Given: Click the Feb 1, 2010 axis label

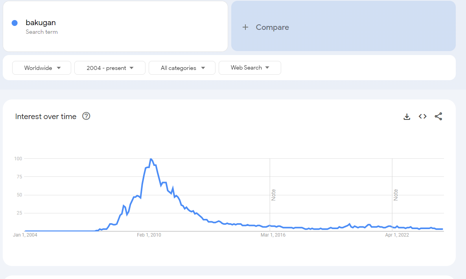Looking at the screenshot, I should 149,235.
